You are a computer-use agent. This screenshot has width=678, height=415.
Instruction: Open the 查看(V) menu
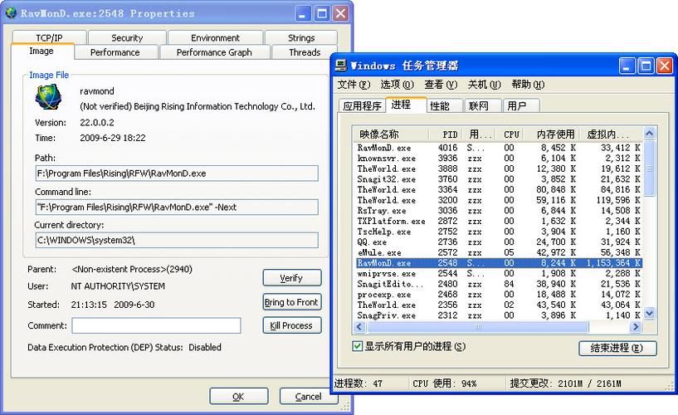click(441, 85)
